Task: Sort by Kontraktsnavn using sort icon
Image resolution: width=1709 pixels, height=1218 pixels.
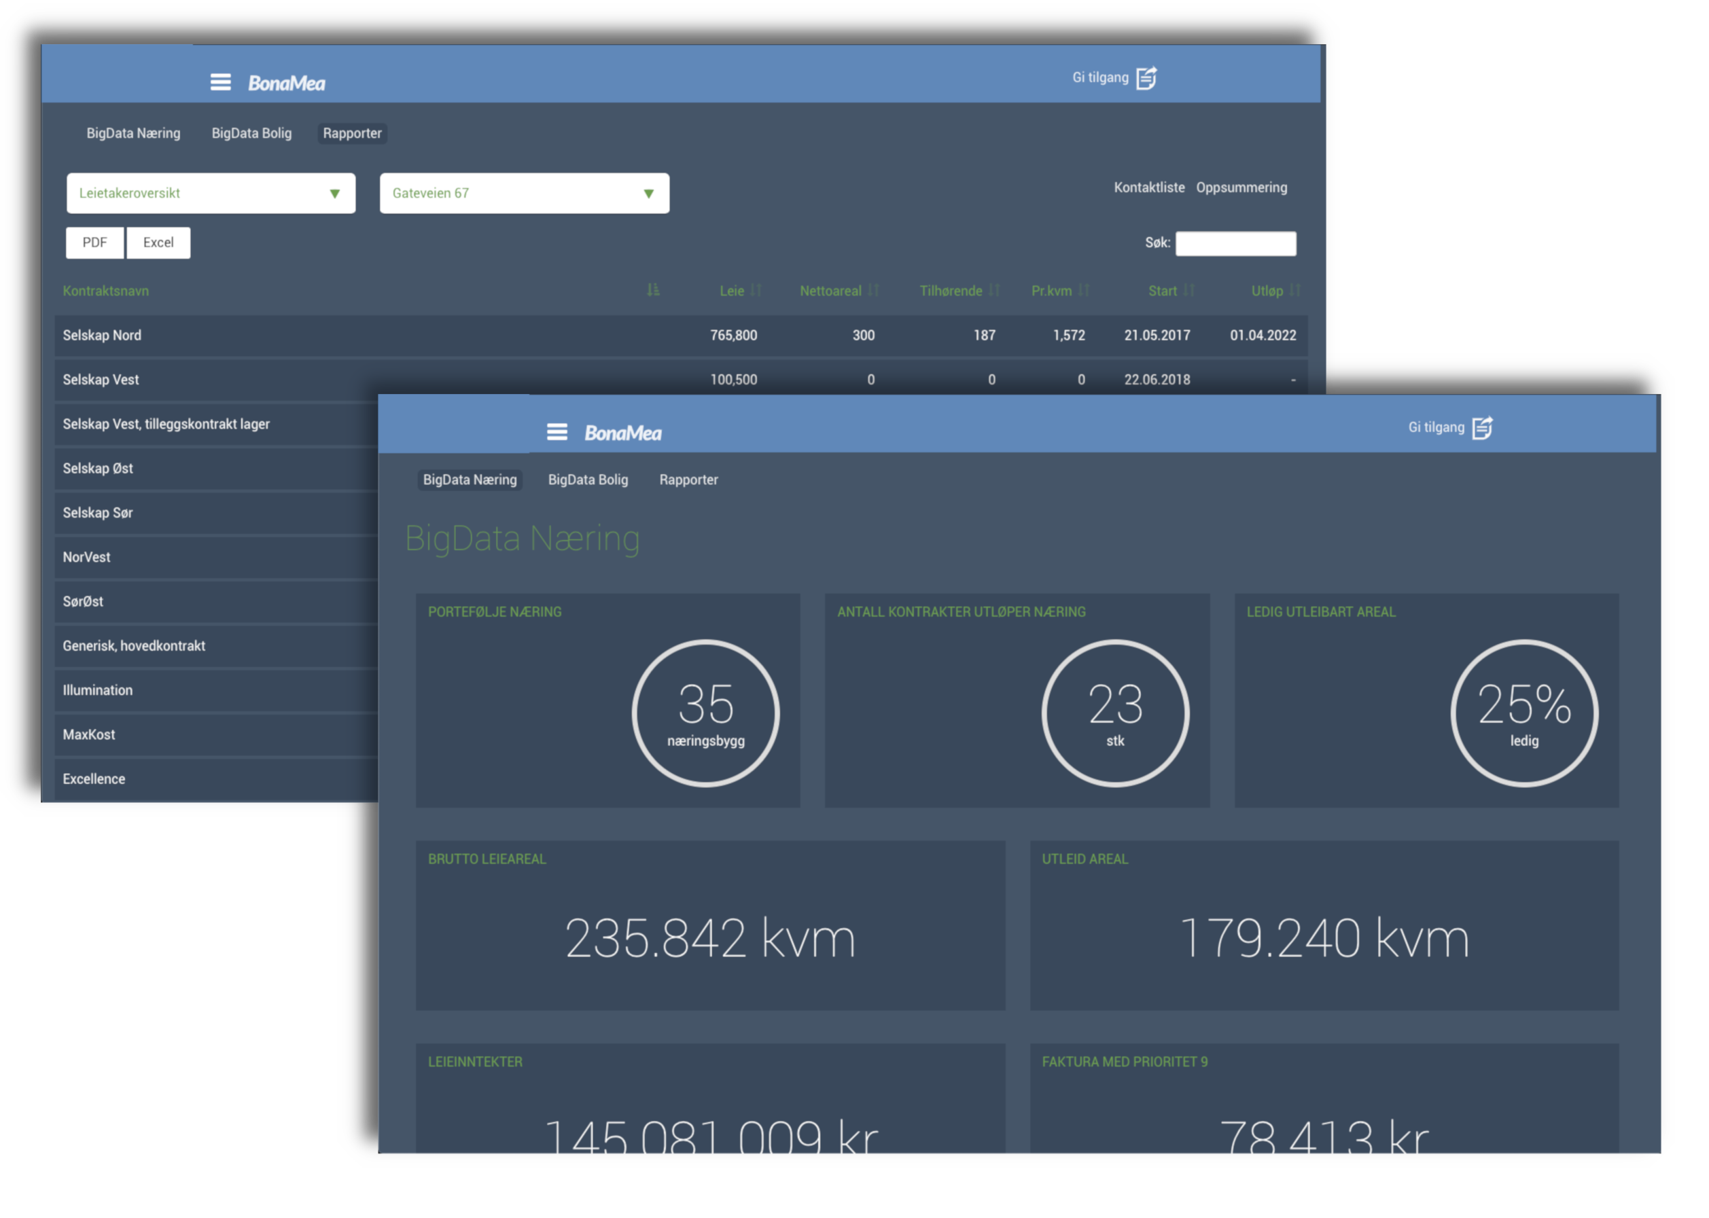Action: point(653,290)
